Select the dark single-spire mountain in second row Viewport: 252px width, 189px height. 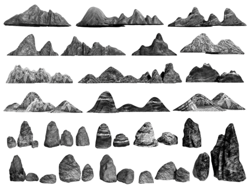[154, 44]
